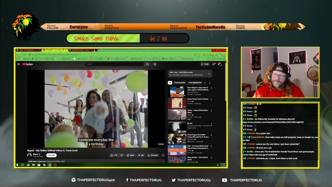Open All Bookmarks folder in bookmarks bar

click(x=220, y=59)
